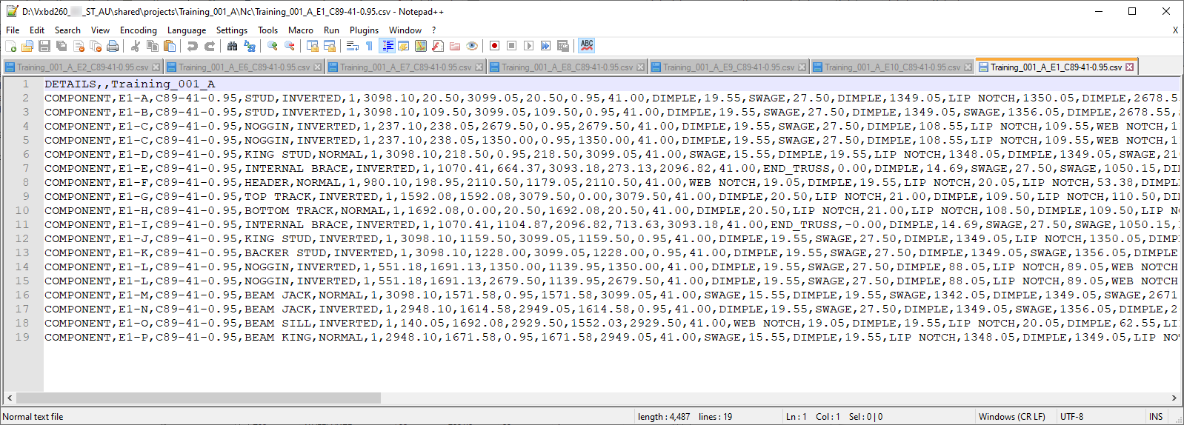This screenshot has width=1184, height=425.
Task: Open Find with the binoculars icon
Action: click(232, 46)
